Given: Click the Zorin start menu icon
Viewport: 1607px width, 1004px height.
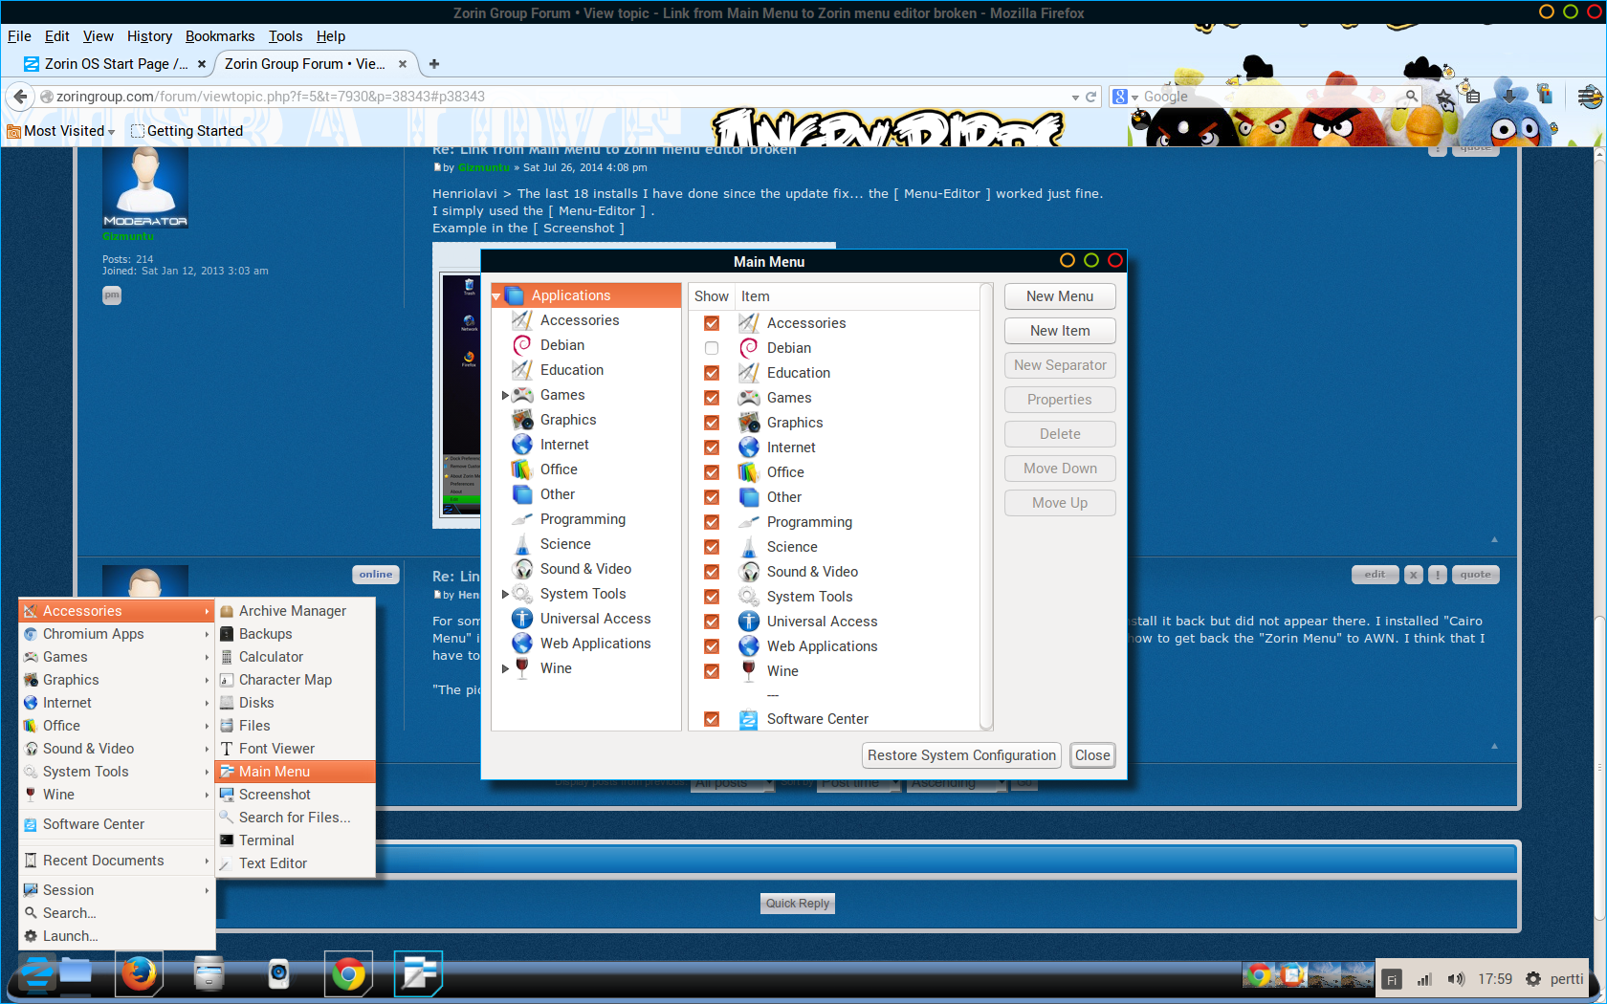Looking at the screenshot, I should [37, 974].
